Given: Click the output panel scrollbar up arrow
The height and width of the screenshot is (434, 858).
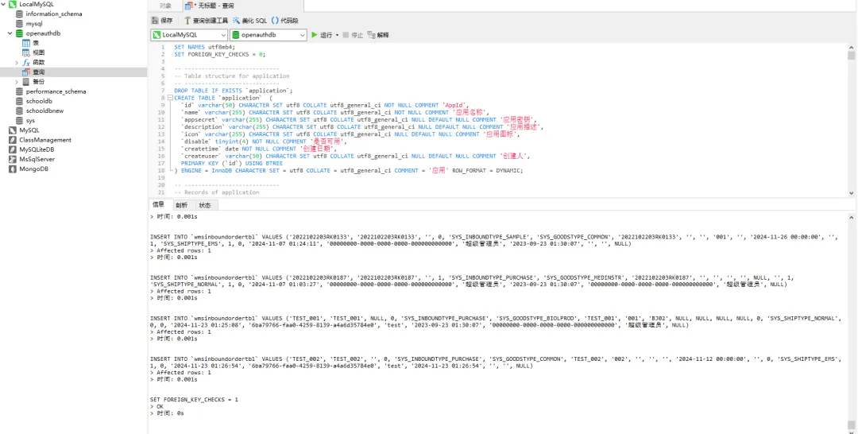Looking at the screenshot, I should tap(851, 217).
